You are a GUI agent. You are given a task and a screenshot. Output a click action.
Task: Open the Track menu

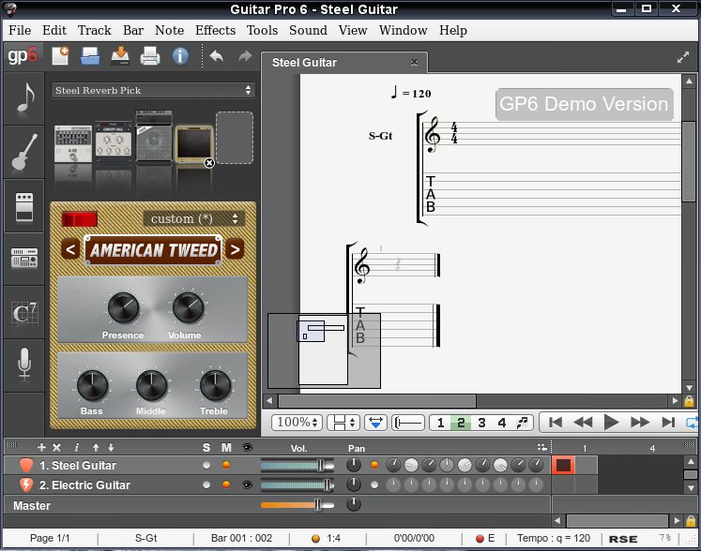95,30
